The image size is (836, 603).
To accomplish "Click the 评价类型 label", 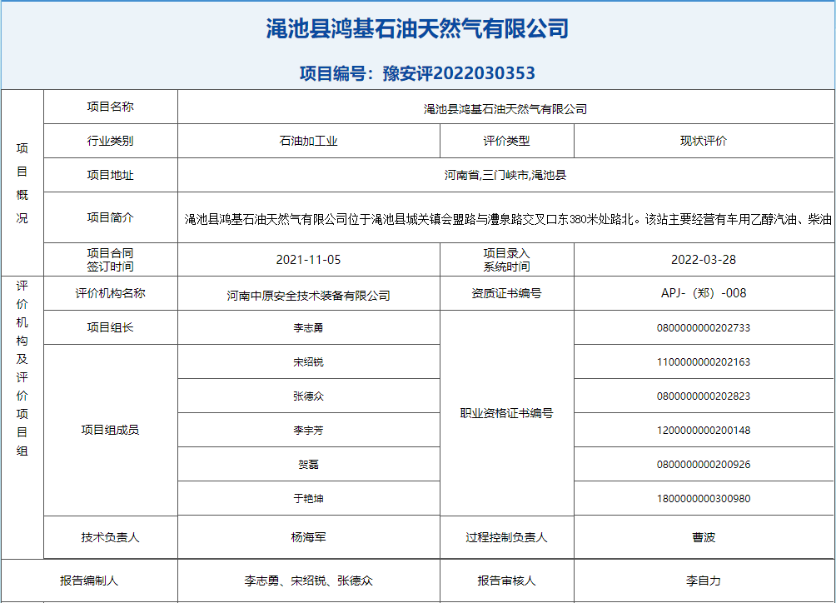I will pos(506,141).
